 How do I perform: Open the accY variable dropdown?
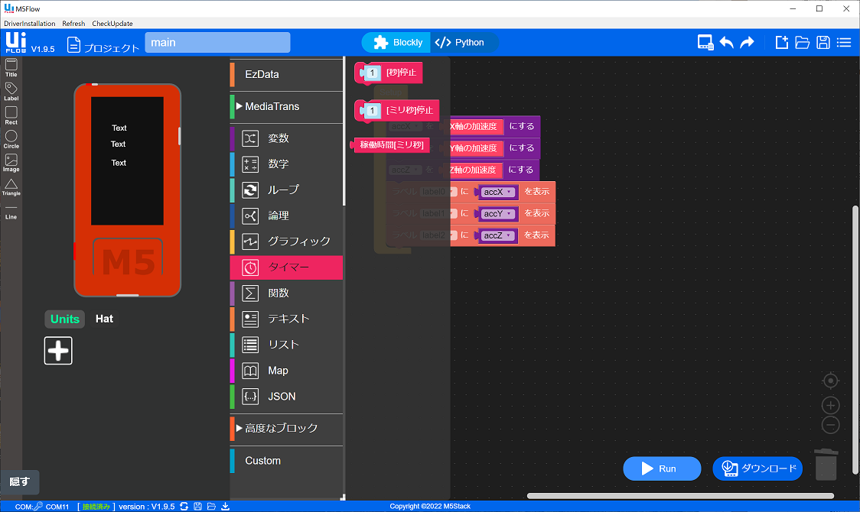497,214
